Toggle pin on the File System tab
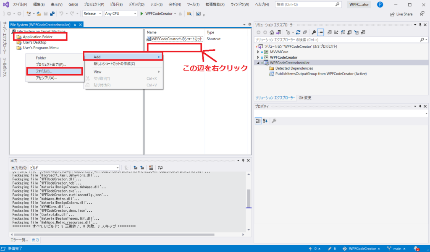The image size is (430, 252). [x=75, y=25]
